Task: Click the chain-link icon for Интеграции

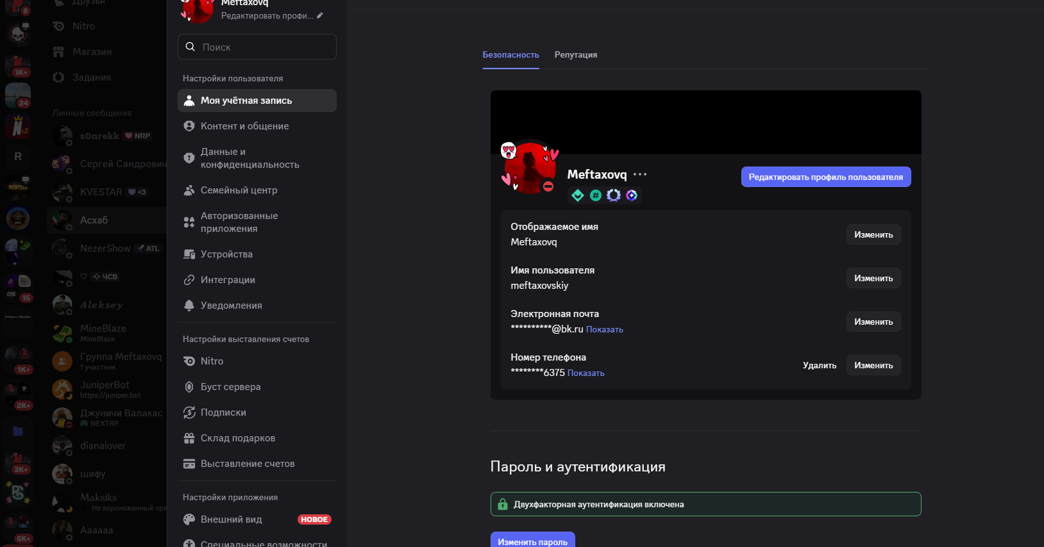Action: [189, 280]
